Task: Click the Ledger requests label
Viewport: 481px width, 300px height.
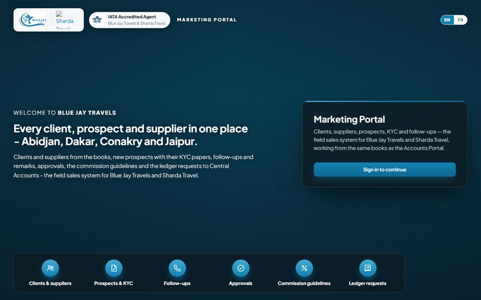Action: click(x=367, y=283)
